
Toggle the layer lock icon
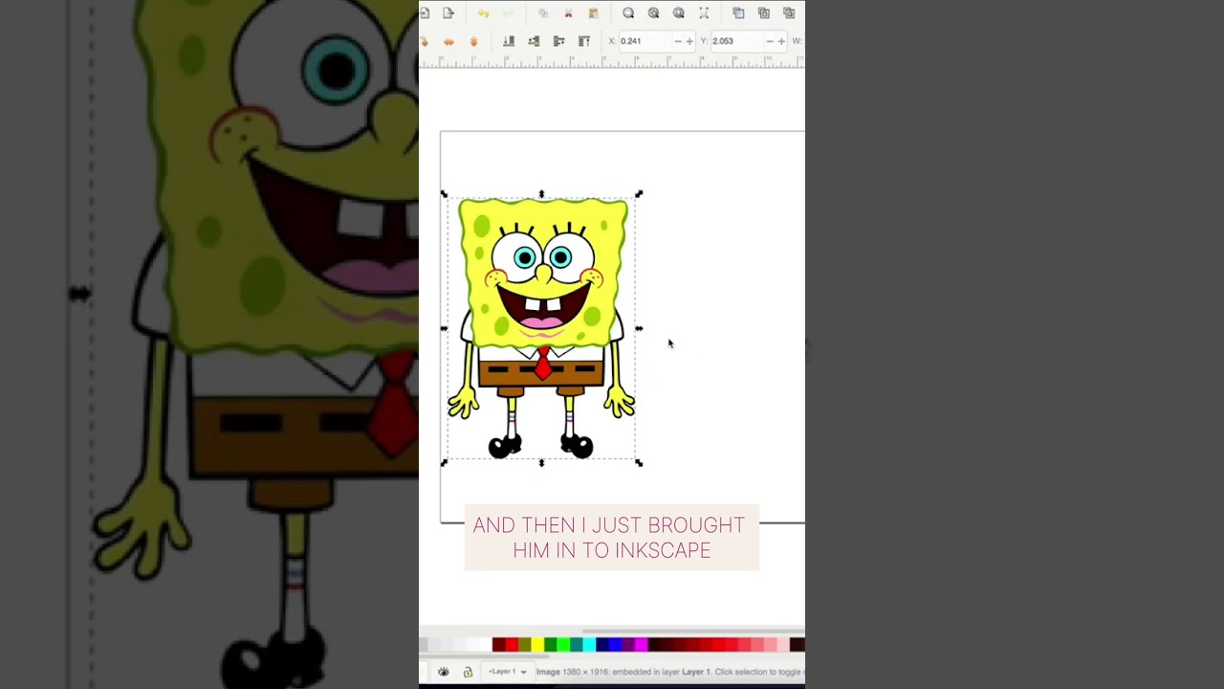click(x=468, y=672)
